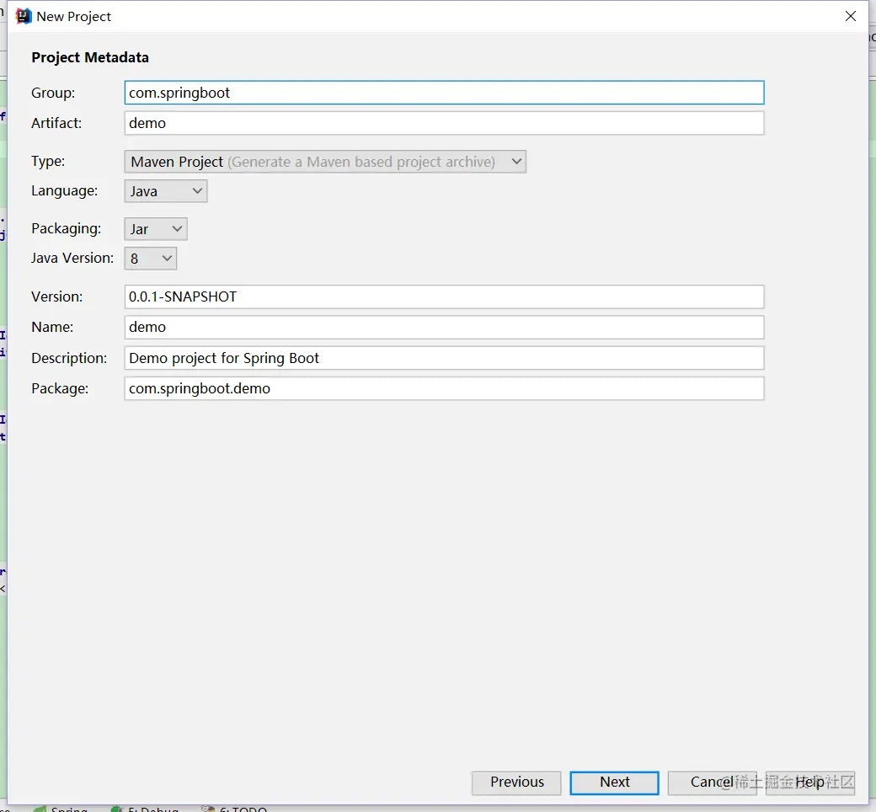Open the Type dropdown (Maven Project)
Screen dimensions: 876x812
pos(325,162)
